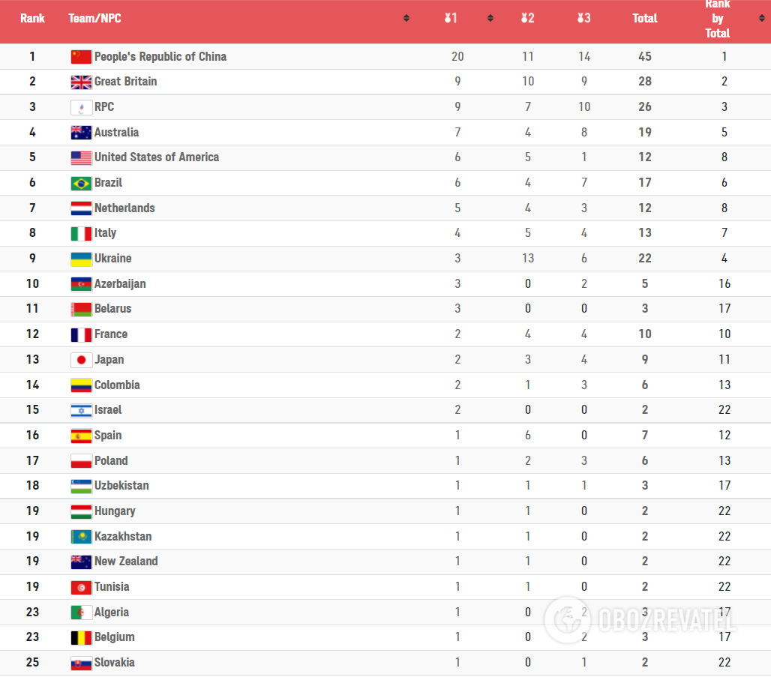This screenshot has height=677, width=771.
Task: Click Australia's total medal count 19
Action: [645, 133]
